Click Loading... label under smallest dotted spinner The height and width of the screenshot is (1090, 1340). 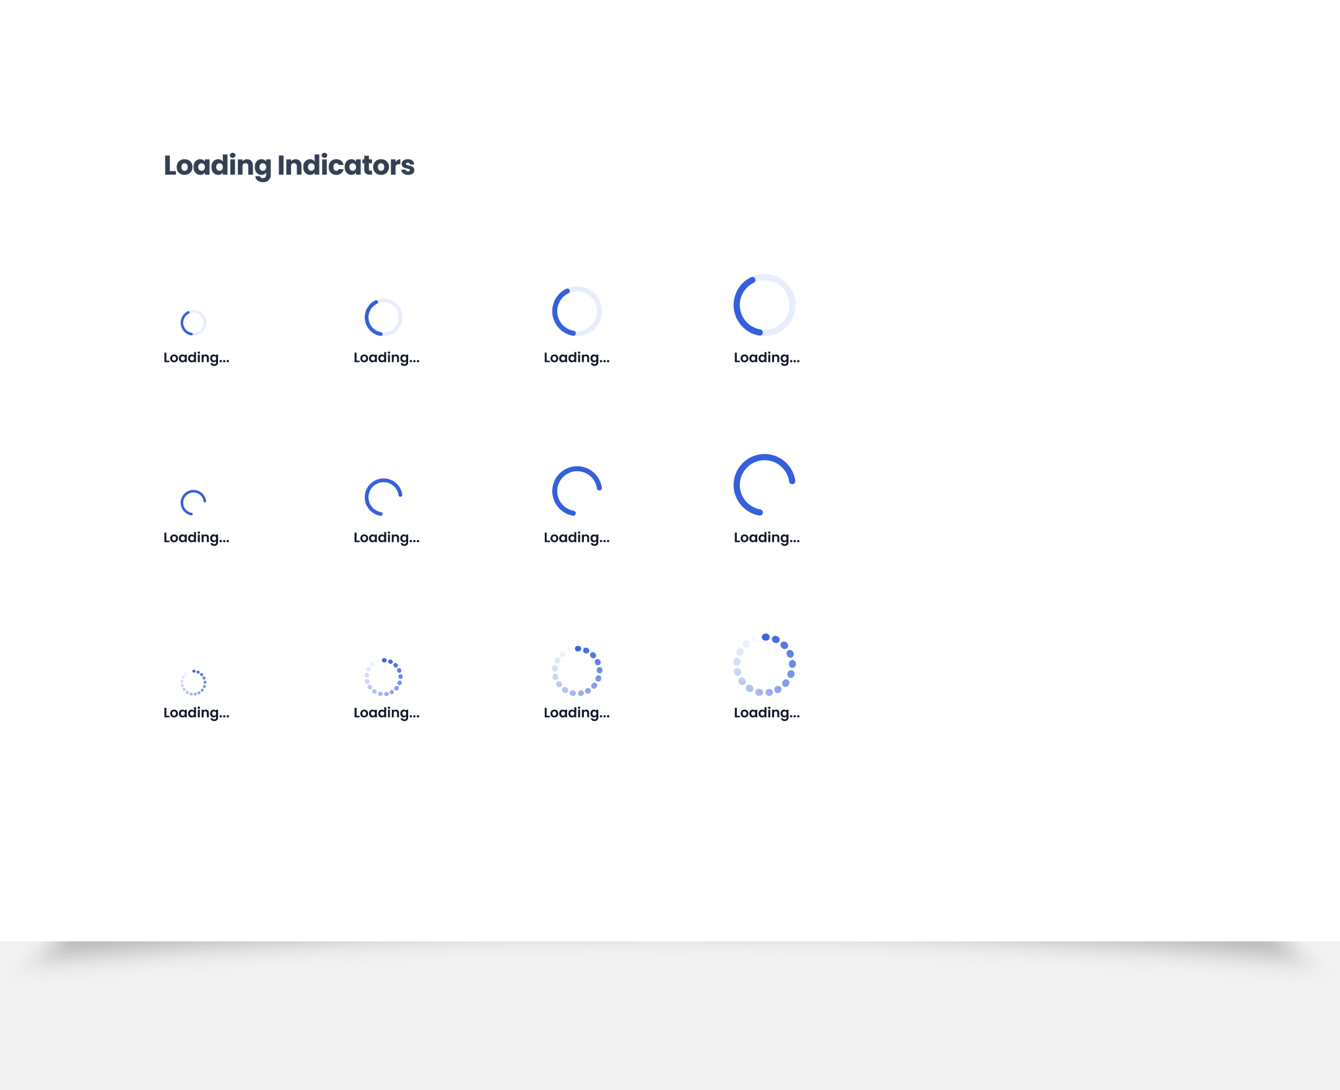[x=196, y=713]
